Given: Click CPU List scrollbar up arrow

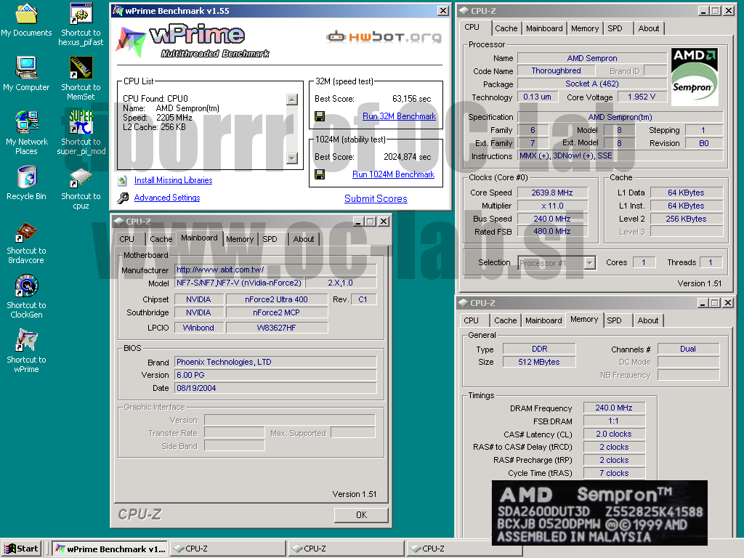Looking at the screenshot, I should [292, 99].
